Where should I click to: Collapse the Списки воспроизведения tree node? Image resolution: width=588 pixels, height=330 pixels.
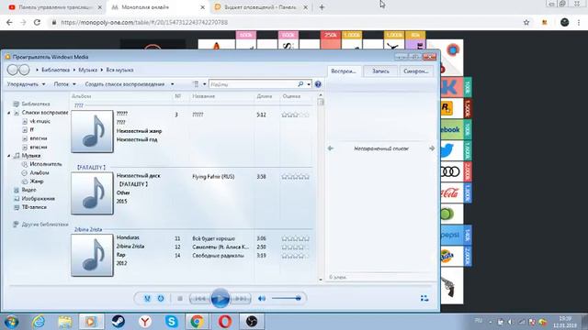coord(9,113)
